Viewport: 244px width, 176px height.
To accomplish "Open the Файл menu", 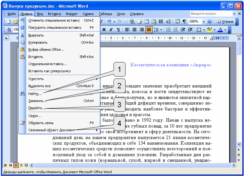I will (x=12, y=14).
